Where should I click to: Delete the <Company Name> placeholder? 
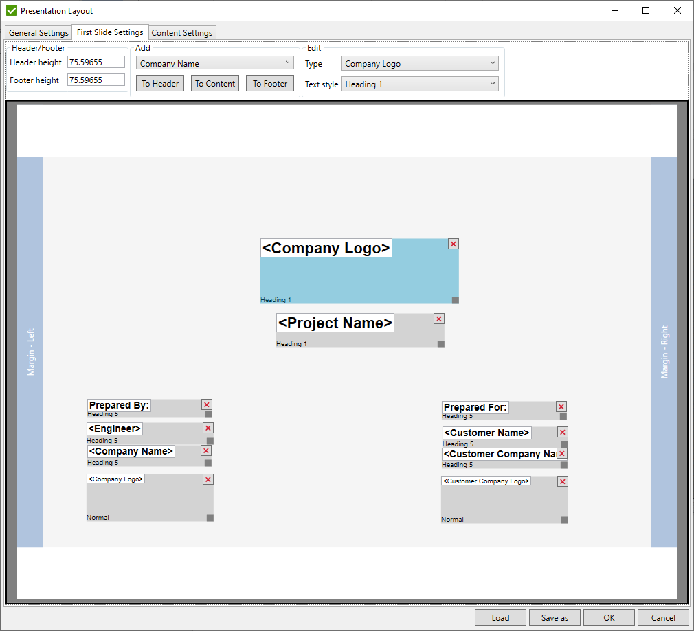pyautogui.click(x=205, y=450)
